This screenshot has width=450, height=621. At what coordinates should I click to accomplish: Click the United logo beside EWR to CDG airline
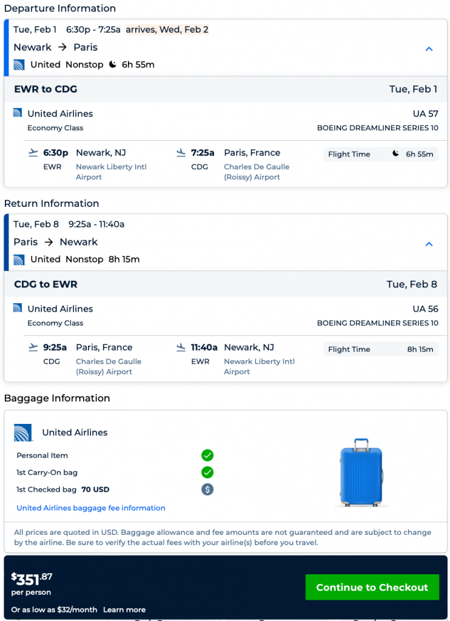click(x=18, y=113)
